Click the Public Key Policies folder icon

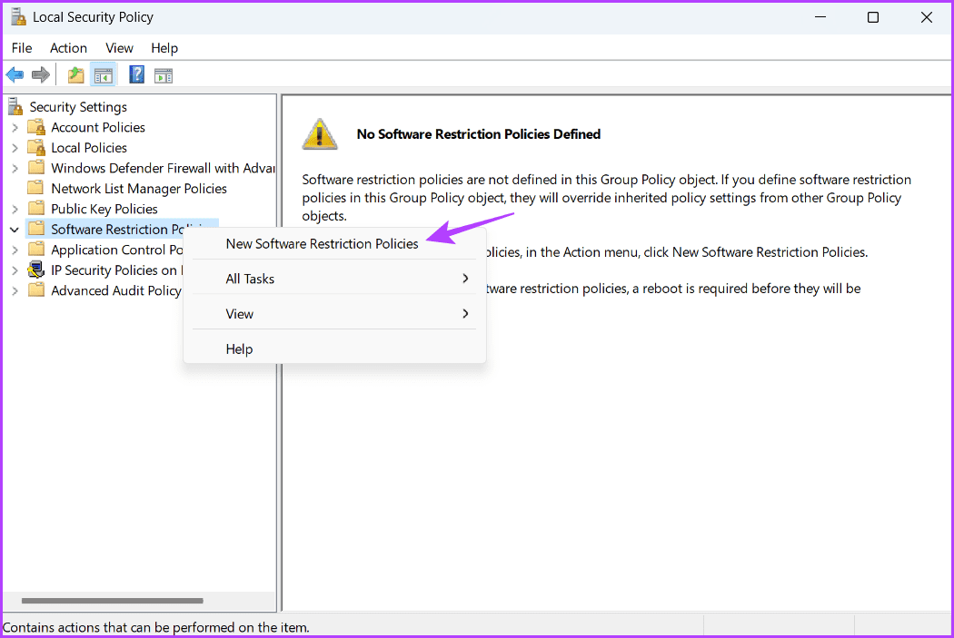36,209
